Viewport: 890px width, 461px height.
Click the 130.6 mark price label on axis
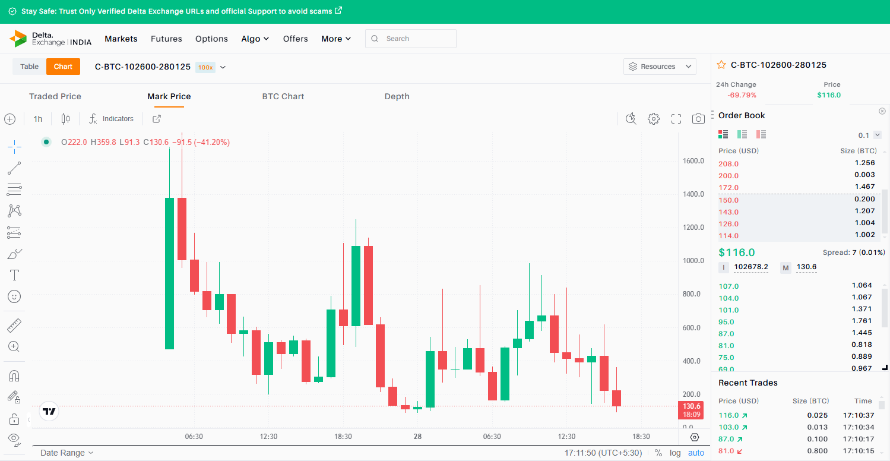[x=692, y=410]
